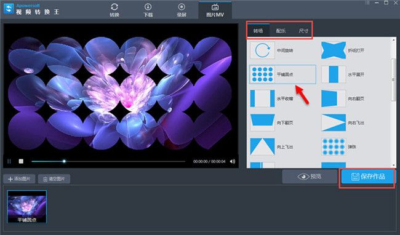Viewport: 400px width, 235px height.
Task: Click the transition list scrollbar down arrow
Action: click(394, 165)
